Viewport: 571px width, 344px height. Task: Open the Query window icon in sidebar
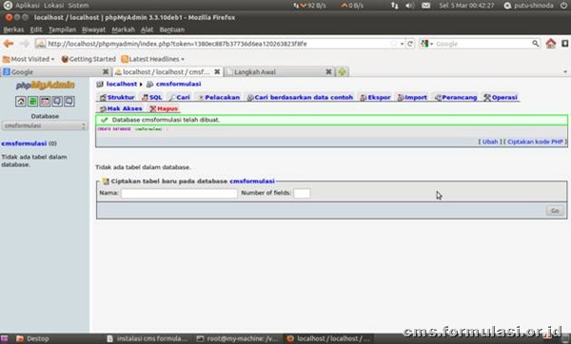tap(45, 102)
